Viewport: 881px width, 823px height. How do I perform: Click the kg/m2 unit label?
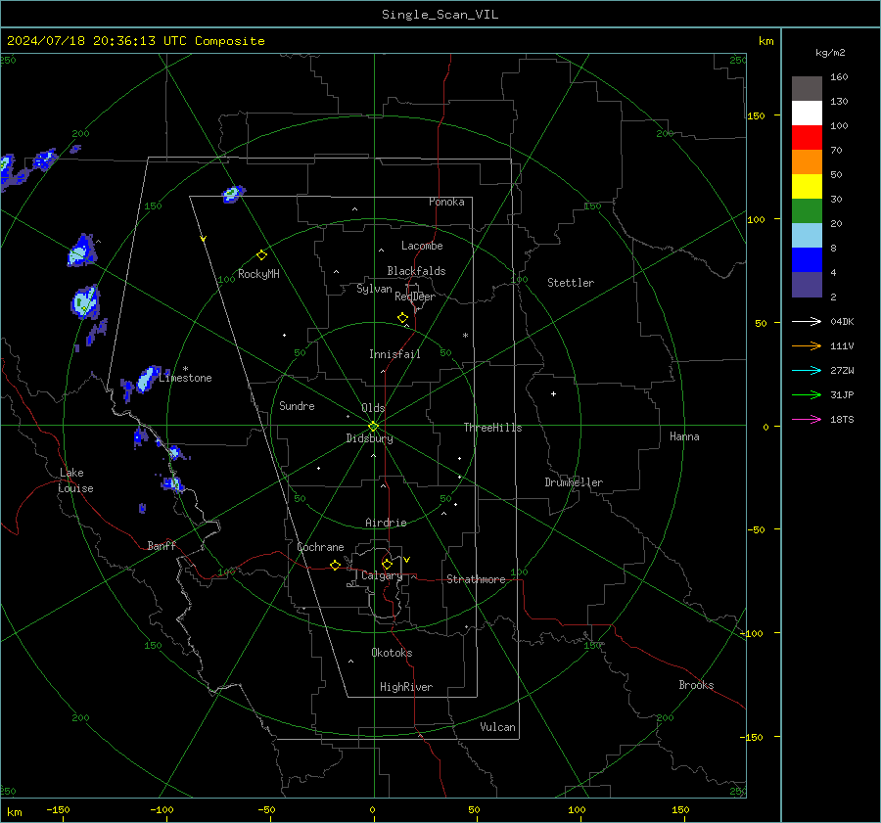(x=830, y=53)
